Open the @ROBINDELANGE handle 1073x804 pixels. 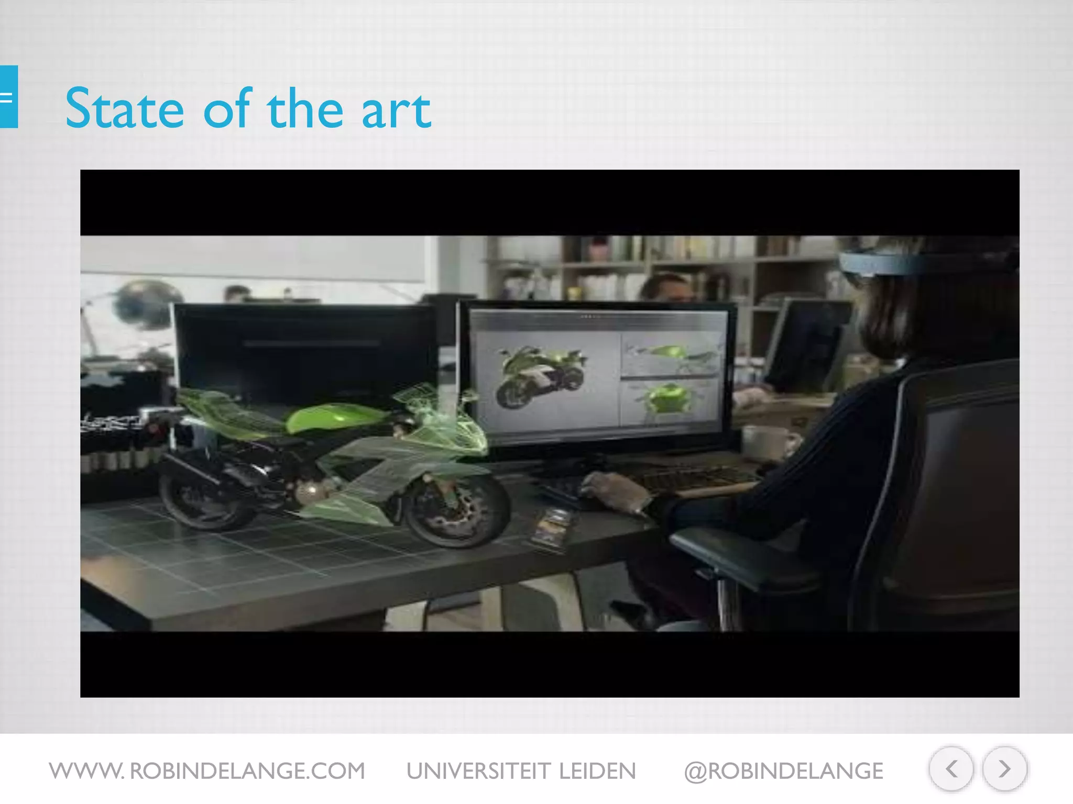(784, 772)
